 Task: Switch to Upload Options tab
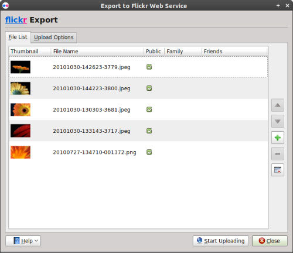(54, 37)
